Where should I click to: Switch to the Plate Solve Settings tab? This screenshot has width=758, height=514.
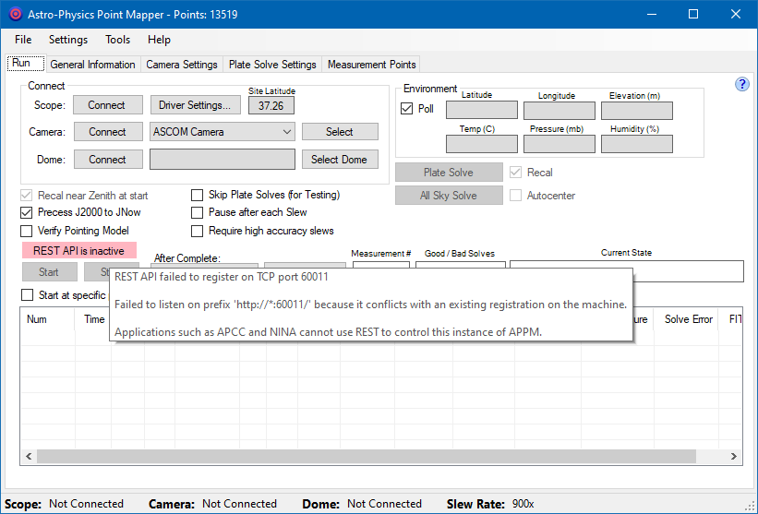click(272, 65)
